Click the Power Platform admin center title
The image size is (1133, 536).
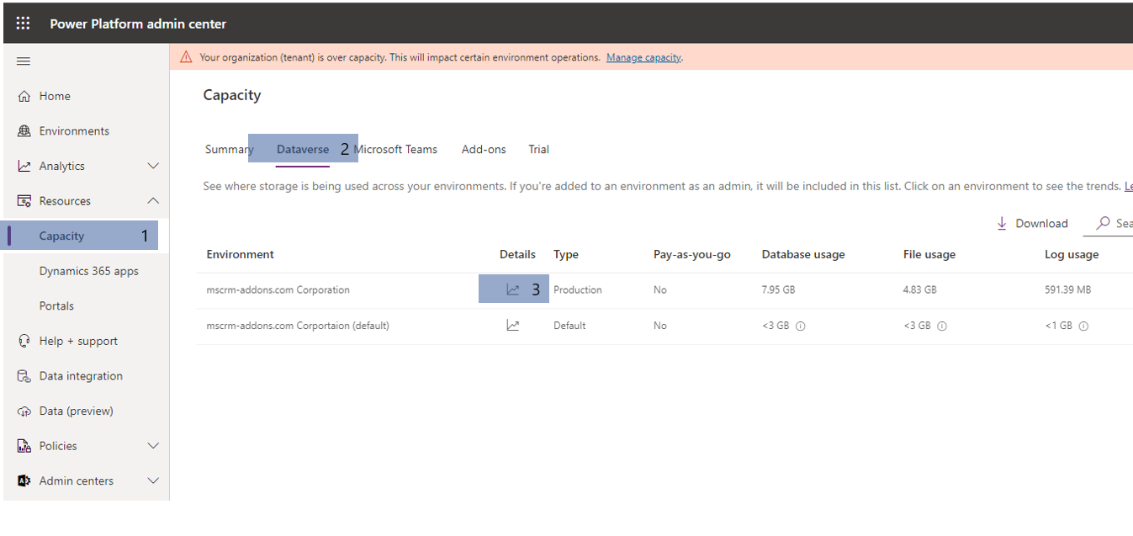coord(138,24)
